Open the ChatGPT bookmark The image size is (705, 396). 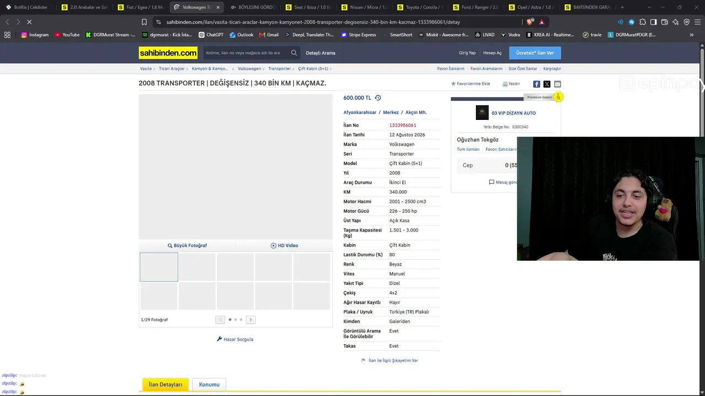pyautogui.click(x=211, y=35)
